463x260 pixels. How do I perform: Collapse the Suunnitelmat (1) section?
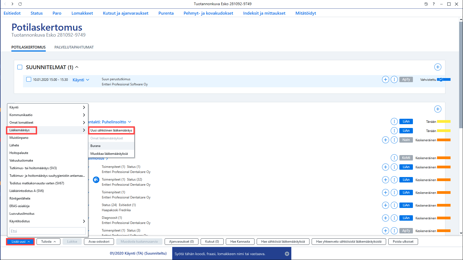[77, 67]
